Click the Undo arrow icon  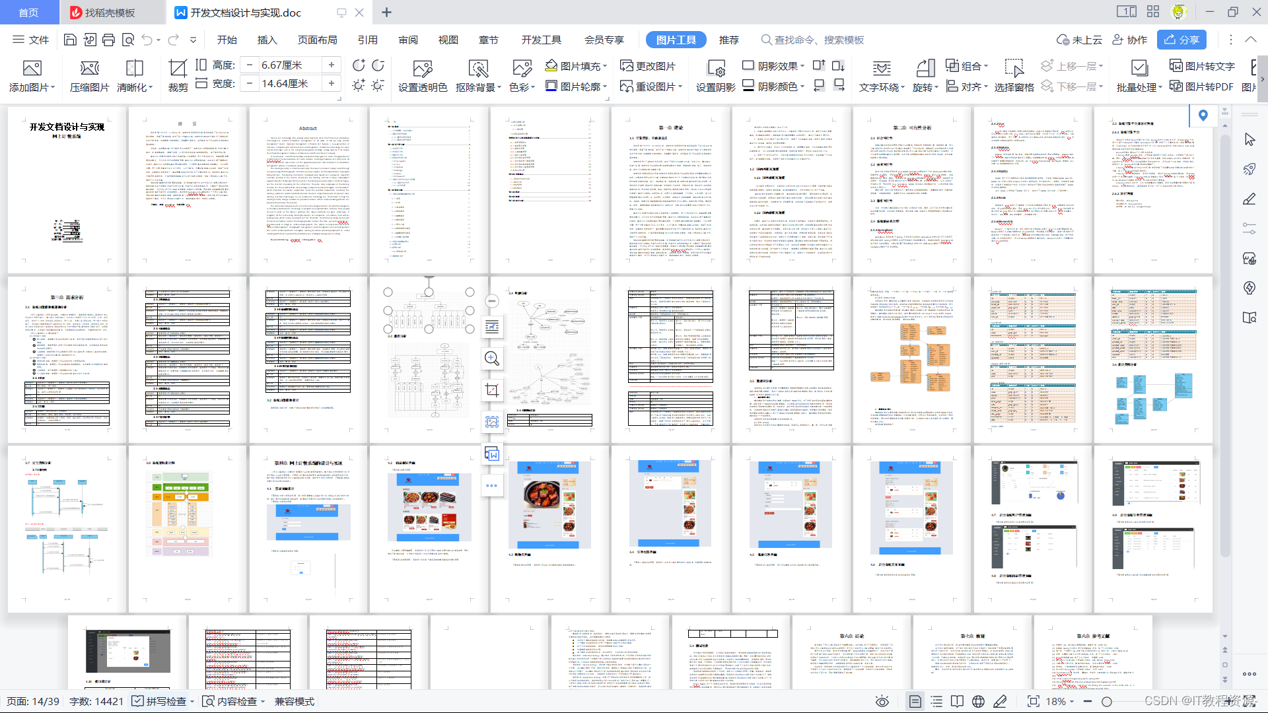[147, 40]
